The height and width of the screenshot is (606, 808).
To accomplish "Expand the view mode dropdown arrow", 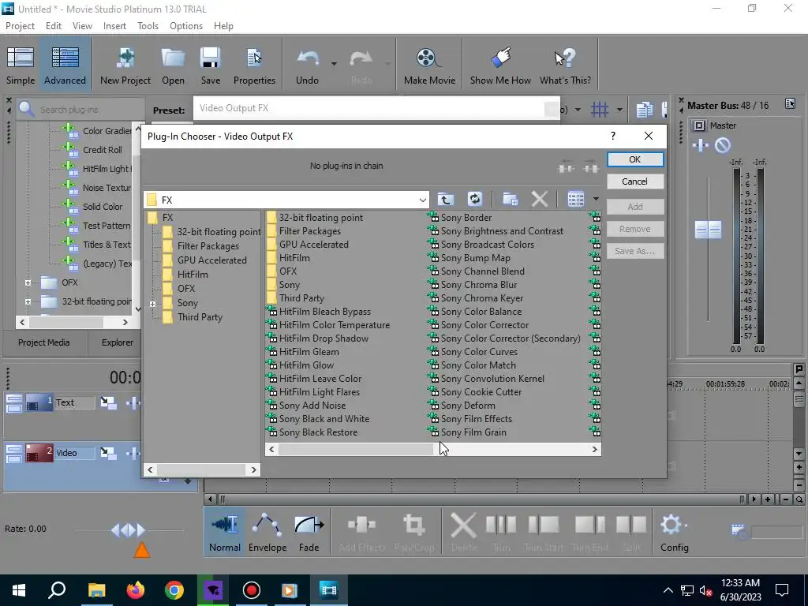I will tap(596, 199).
